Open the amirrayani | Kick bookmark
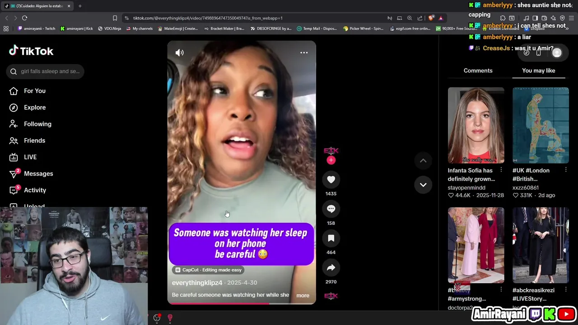The height and width of the screenshot is (325, 578). click(76, 28)
